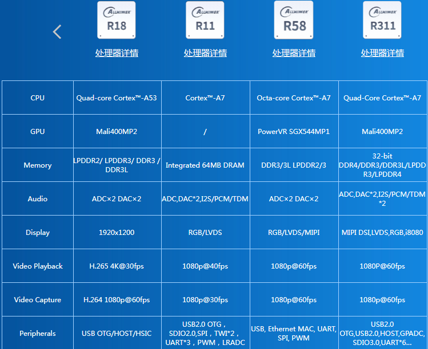Image resolution: width=428 pixels, height=349 pixels.
Task: Click DDR3/3L LPDDR2/3 cell
Action: pos(294,165)
